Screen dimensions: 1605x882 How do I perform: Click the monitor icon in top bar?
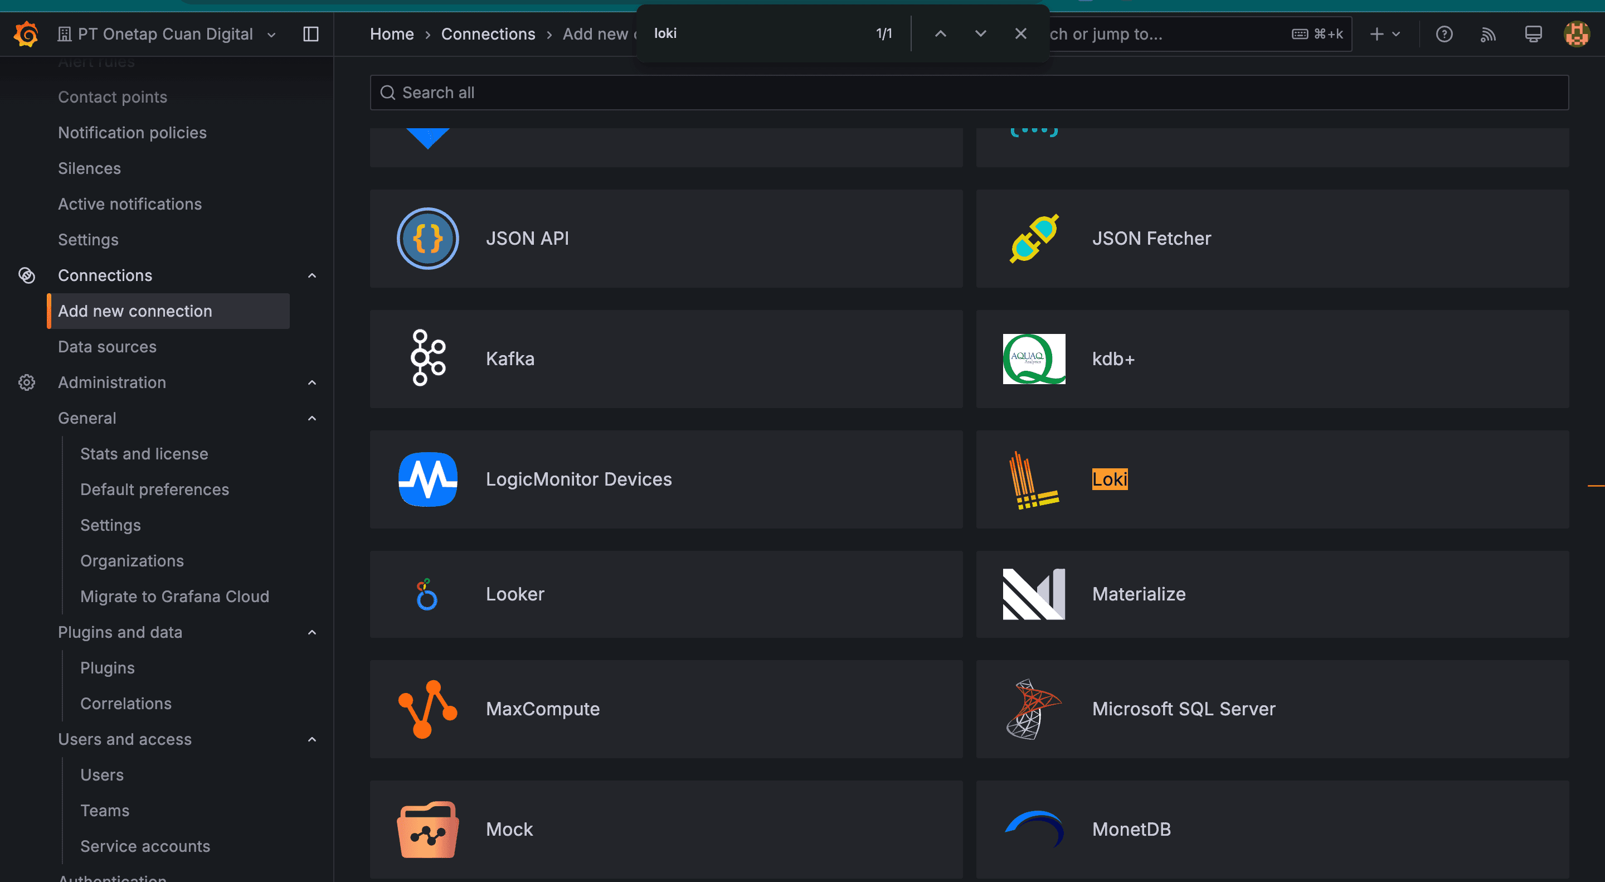[1533, 33]
